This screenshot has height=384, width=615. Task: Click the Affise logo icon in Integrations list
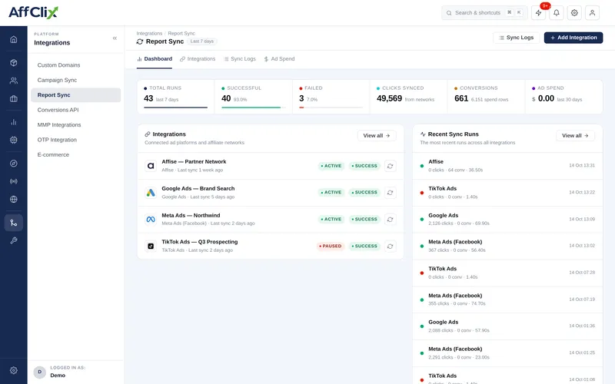point(151,166)
